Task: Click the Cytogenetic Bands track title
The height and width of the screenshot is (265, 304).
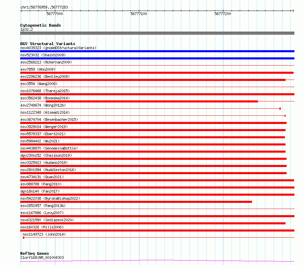Action: 41,25
